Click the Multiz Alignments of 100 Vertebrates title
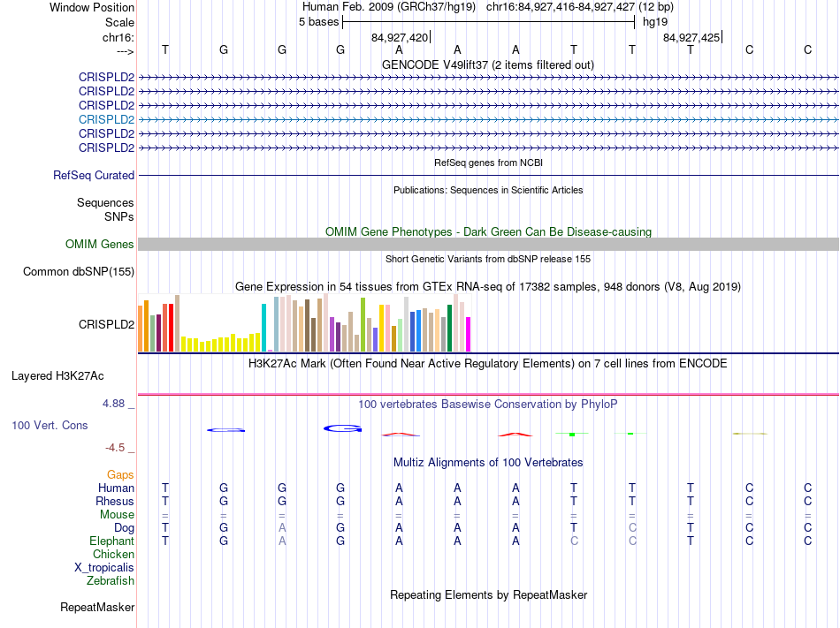 click(x=488, y=463)
